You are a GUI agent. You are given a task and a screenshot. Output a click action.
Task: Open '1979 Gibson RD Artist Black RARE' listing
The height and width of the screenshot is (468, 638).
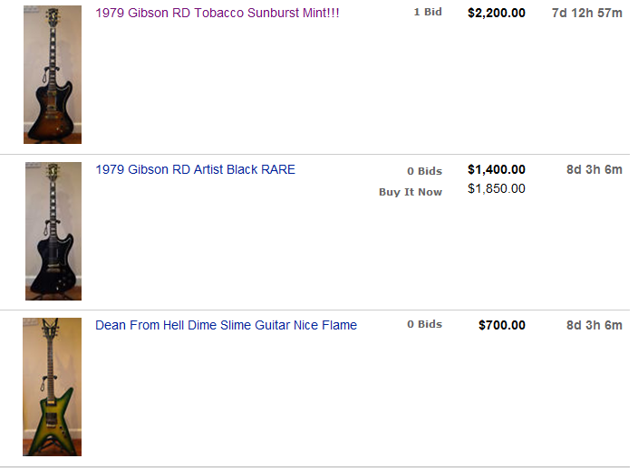[x=195, y=169]
